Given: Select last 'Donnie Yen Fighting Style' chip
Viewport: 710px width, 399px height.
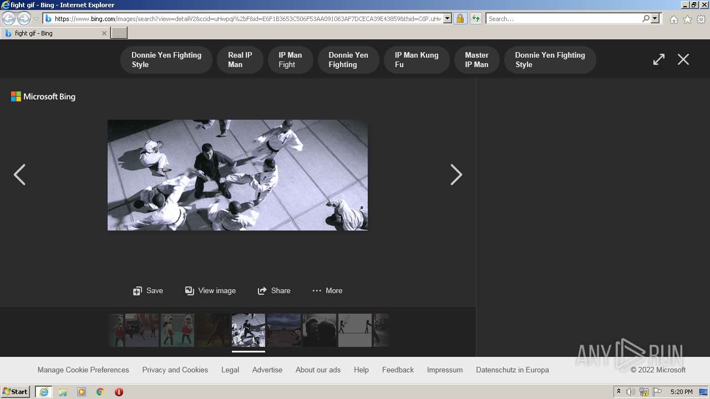Looking at the screenshot, I should coord(550,60).
